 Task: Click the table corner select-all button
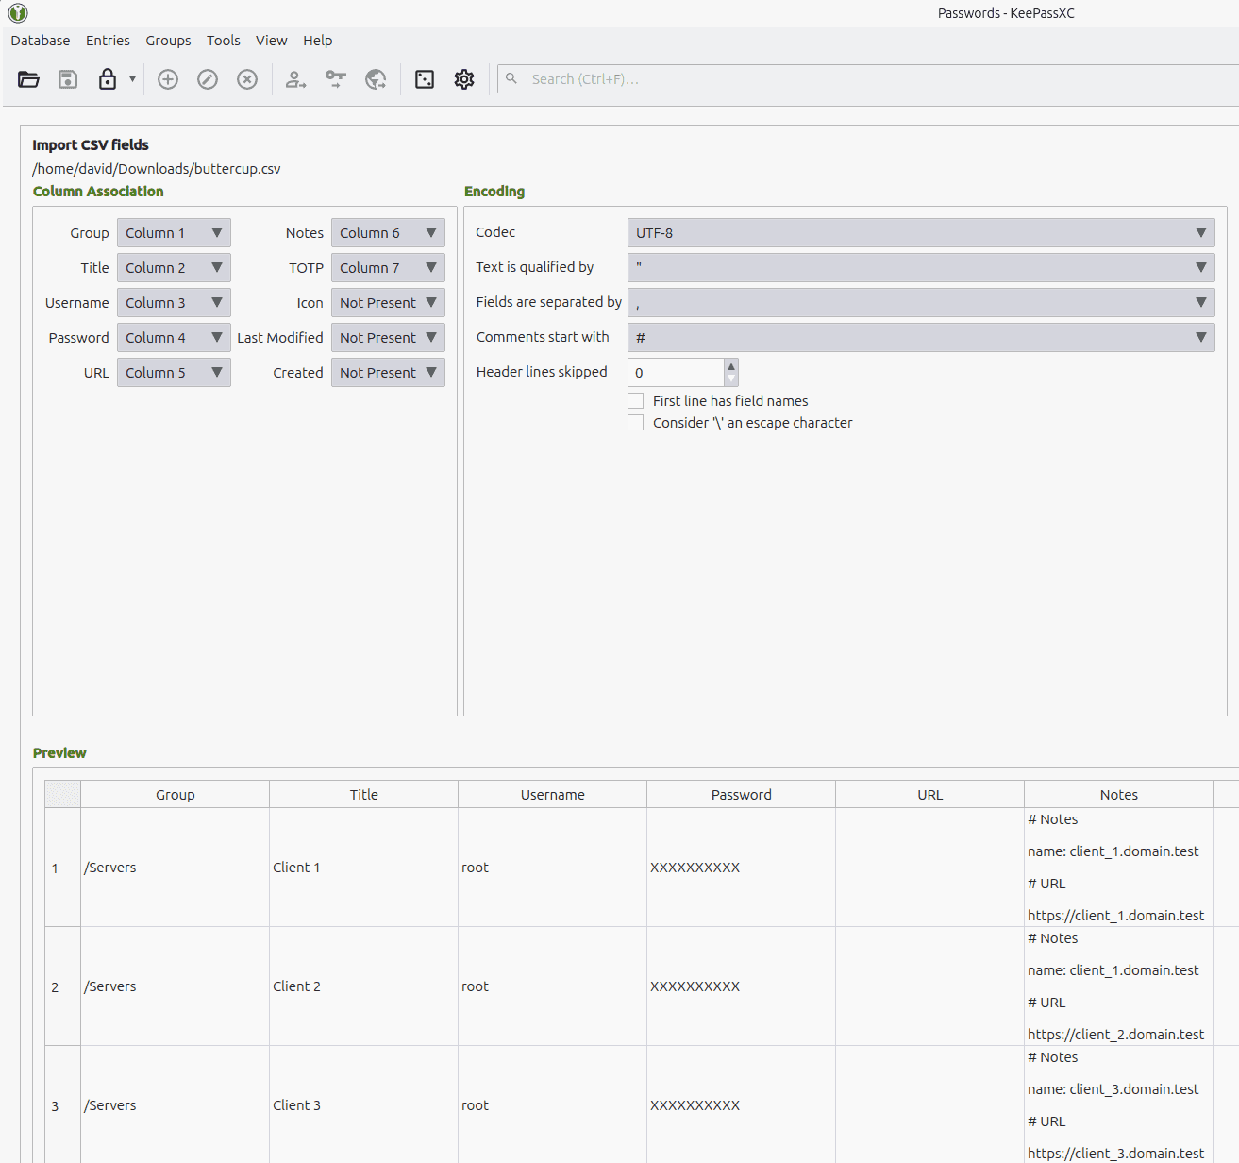pyautogui.click(x=63, y=795)
